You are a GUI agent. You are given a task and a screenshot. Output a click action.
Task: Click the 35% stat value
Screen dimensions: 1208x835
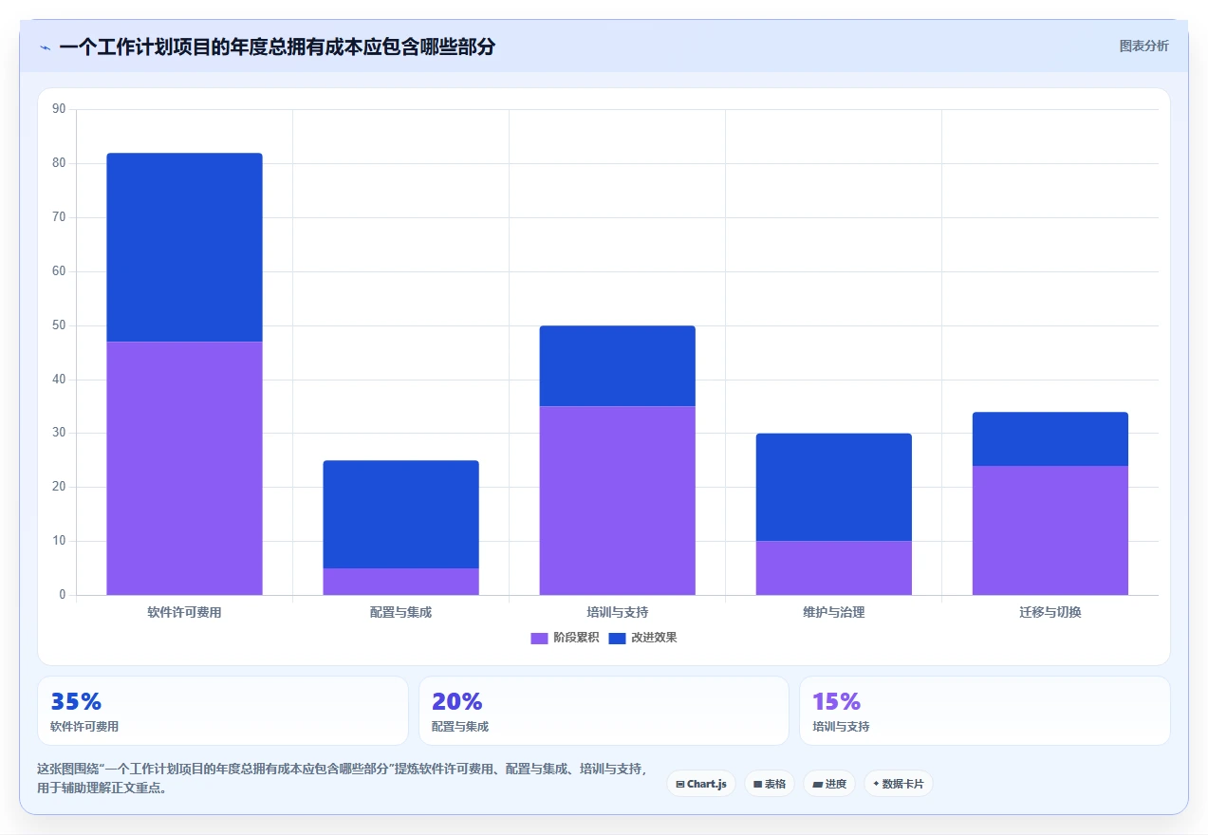[76, 701]
